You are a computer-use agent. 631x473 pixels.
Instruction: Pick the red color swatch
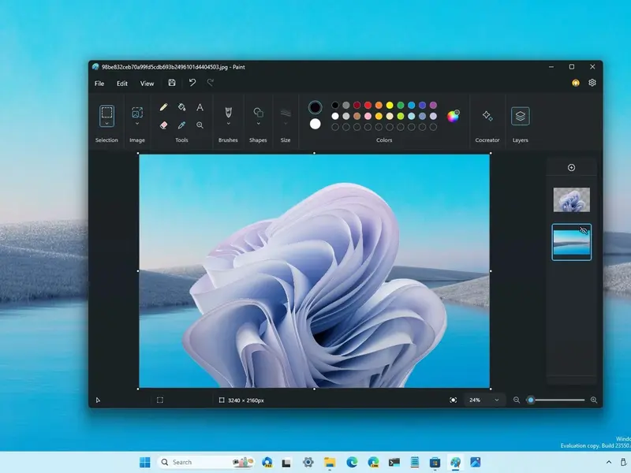368,106
